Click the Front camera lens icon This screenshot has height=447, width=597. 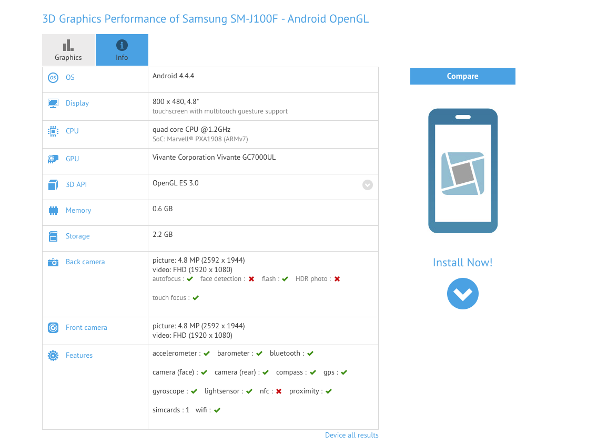[x=53, y=328]
